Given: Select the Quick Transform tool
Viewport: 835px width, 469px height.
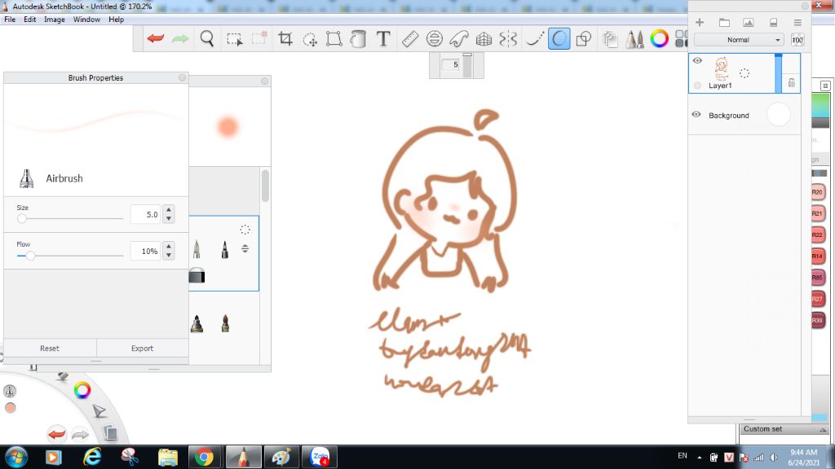Looking at the screenshot, I should [310, 39].
